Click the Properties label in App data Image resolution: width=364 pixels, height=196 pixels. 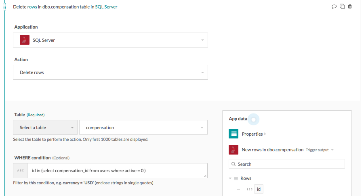[x=252, y=134]
